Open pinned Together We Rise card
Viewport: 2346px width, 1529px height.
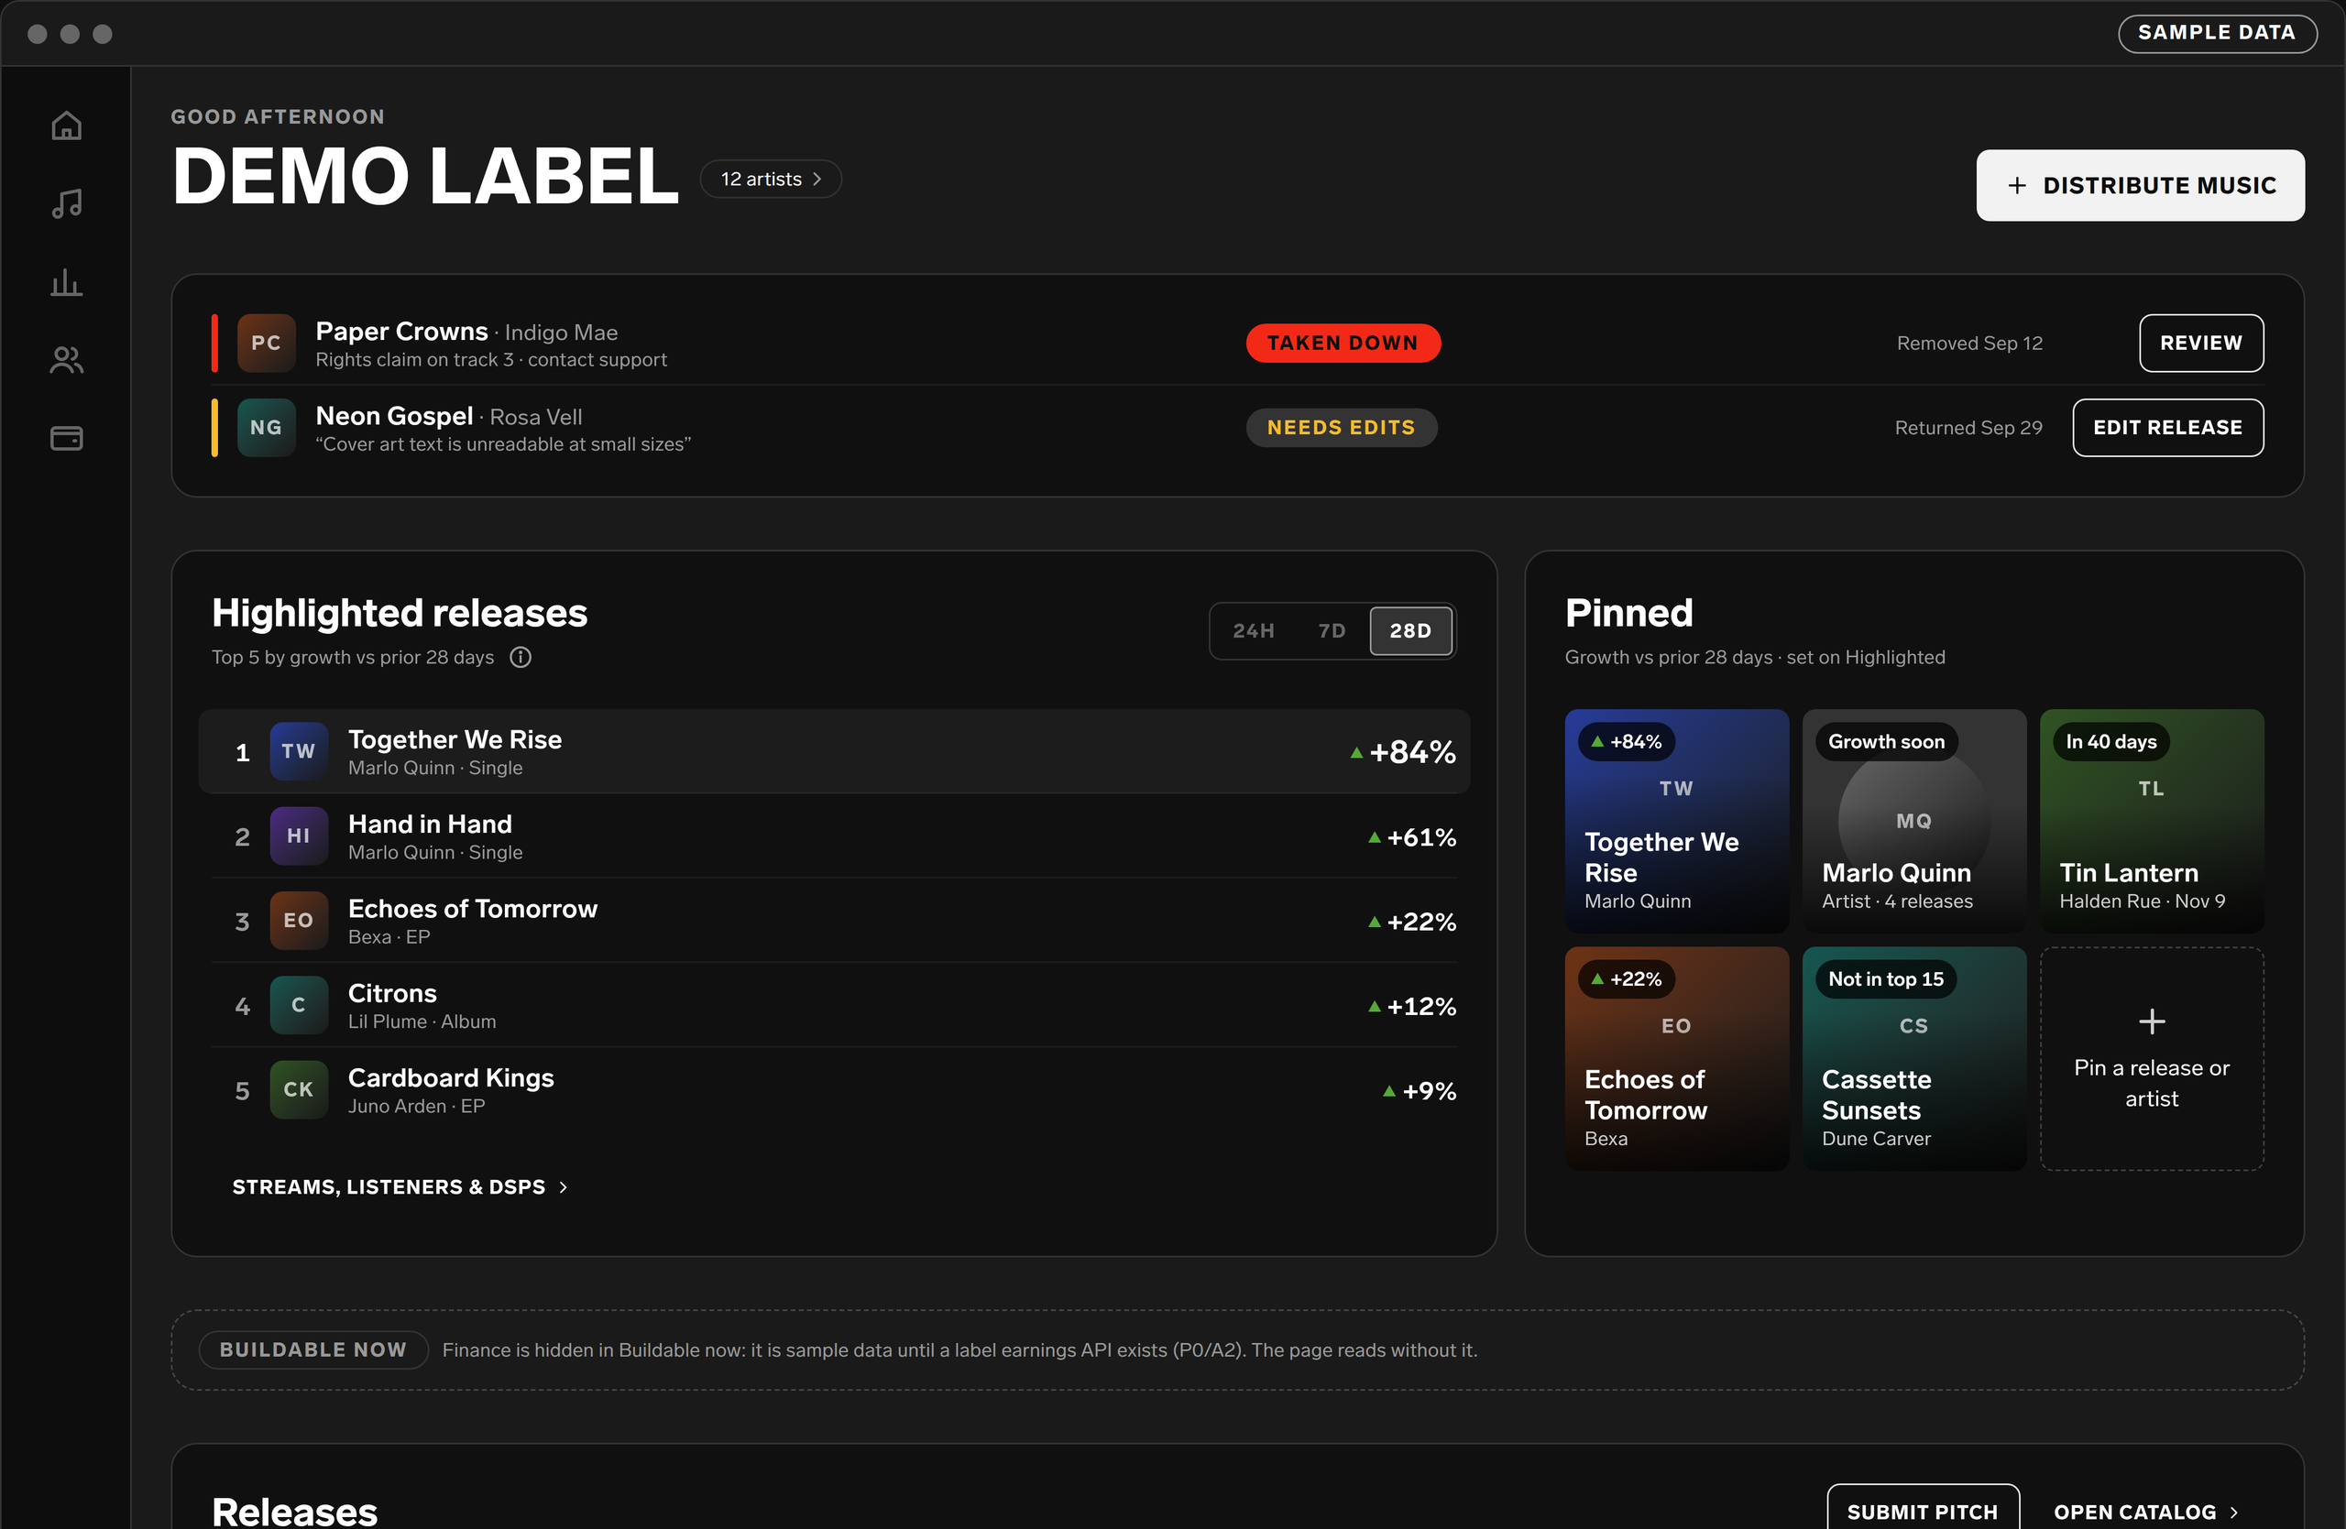1676,821
